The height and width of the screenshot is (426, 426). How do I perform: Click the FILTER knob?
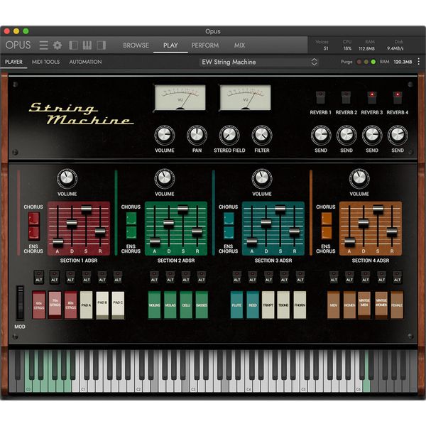click(x=262, y=135)
